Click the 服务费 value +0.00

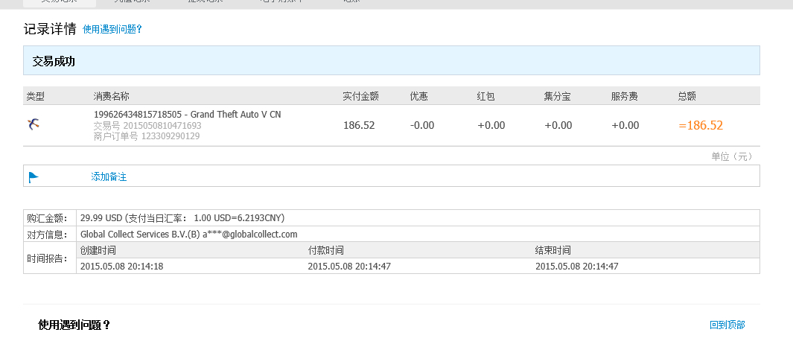(x=625, y=125)
